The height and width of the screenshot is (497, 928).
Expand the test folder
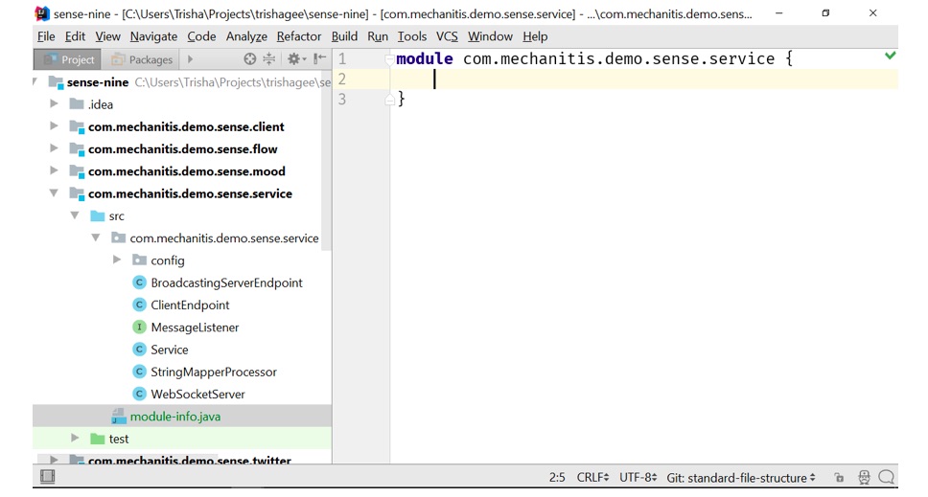(x=75, y=438)
